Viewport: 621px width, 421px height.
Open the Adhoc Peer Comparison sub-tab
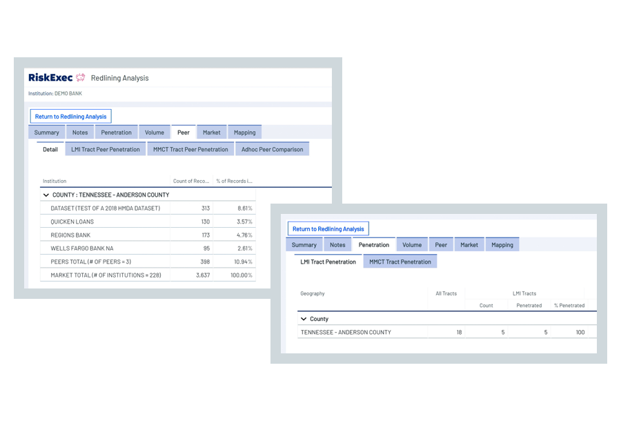[x=273, y=148]
